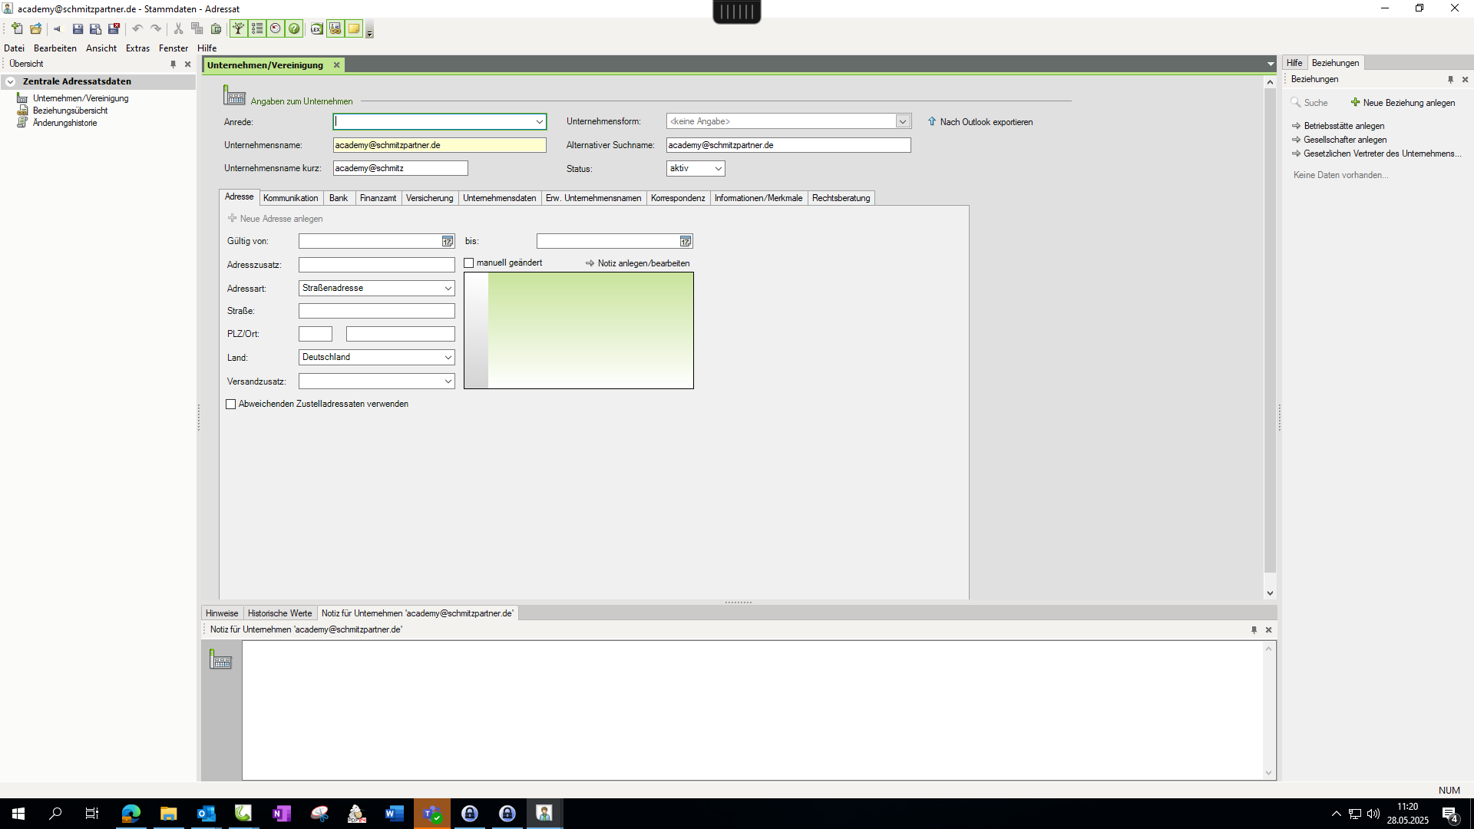Click into the Straße input field
The image size is (1474, 829).
376,311
